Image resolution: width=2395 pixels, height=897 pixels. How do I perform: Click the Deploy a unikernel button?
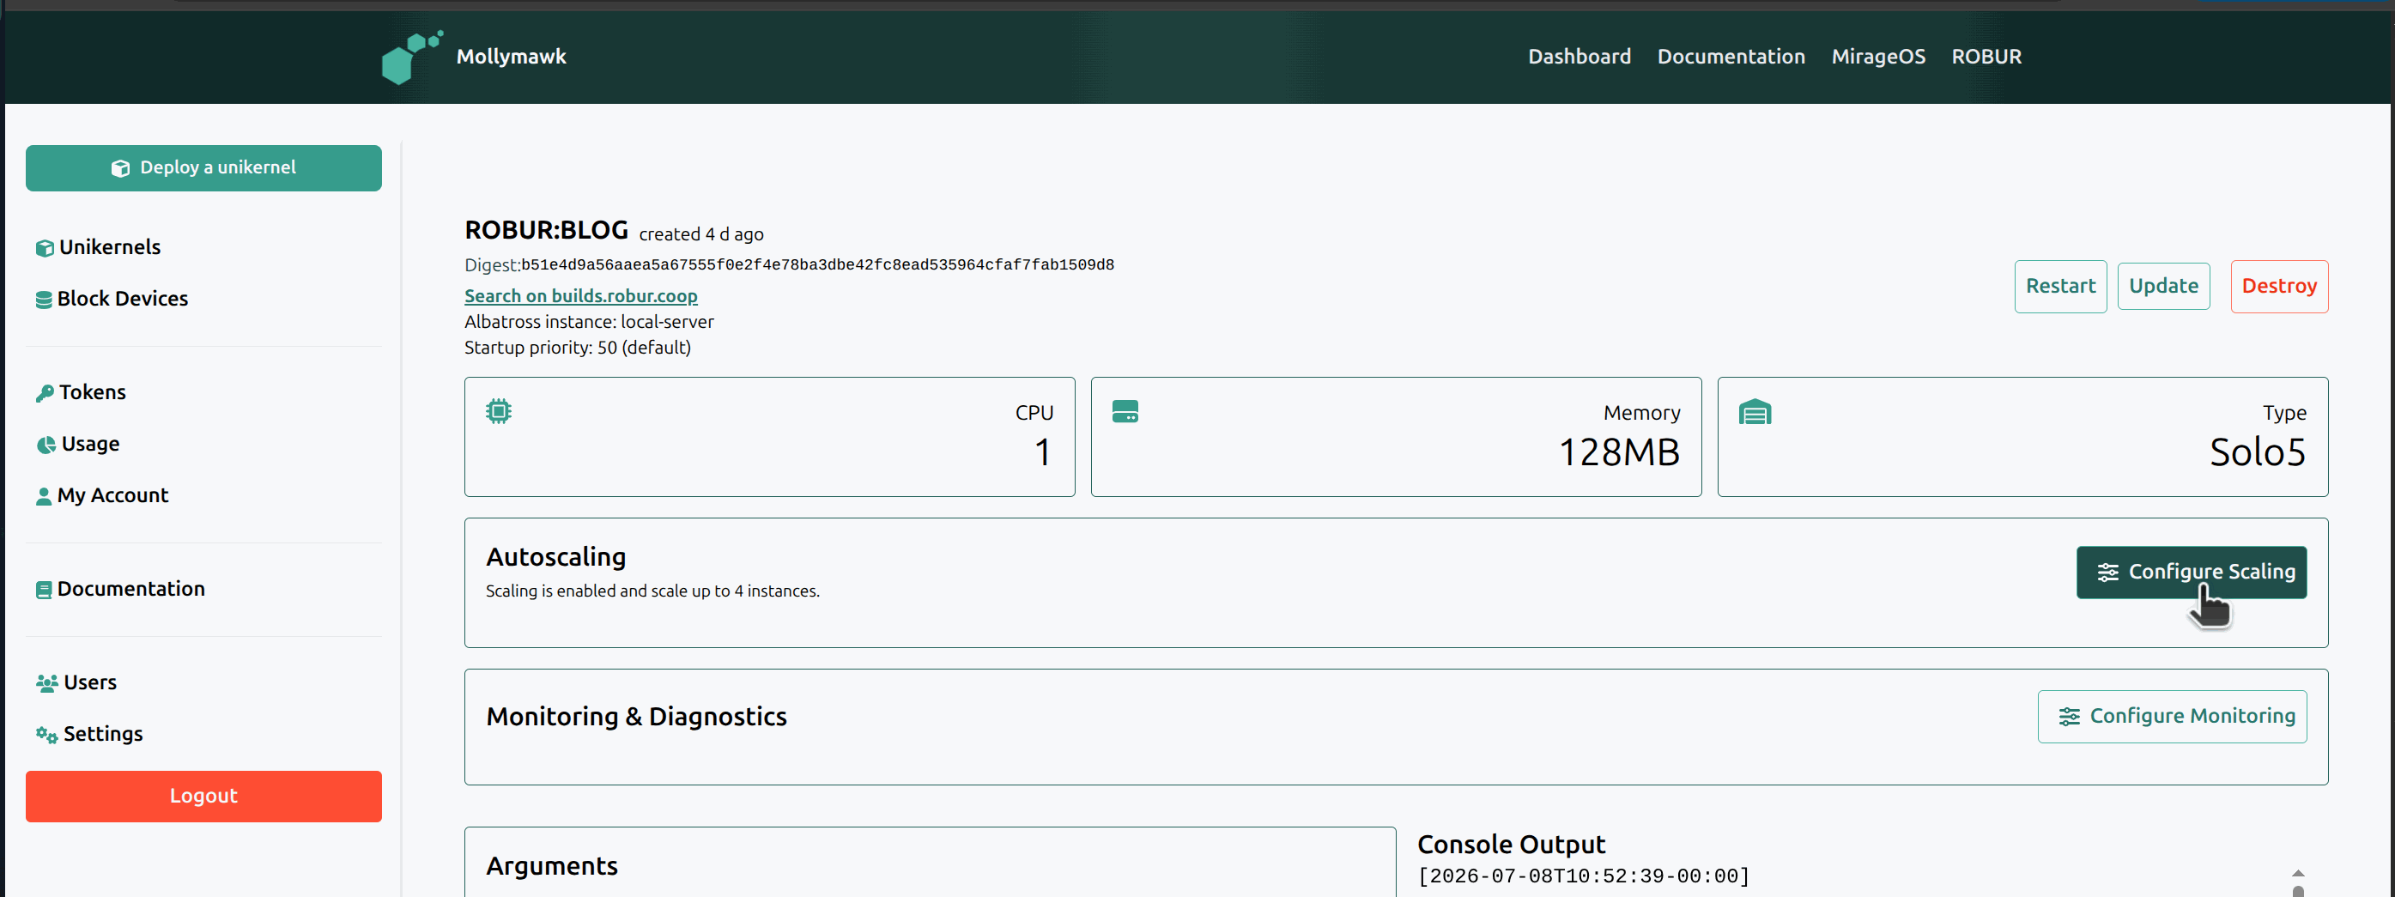pyautogui.click(x=203, y=168)
